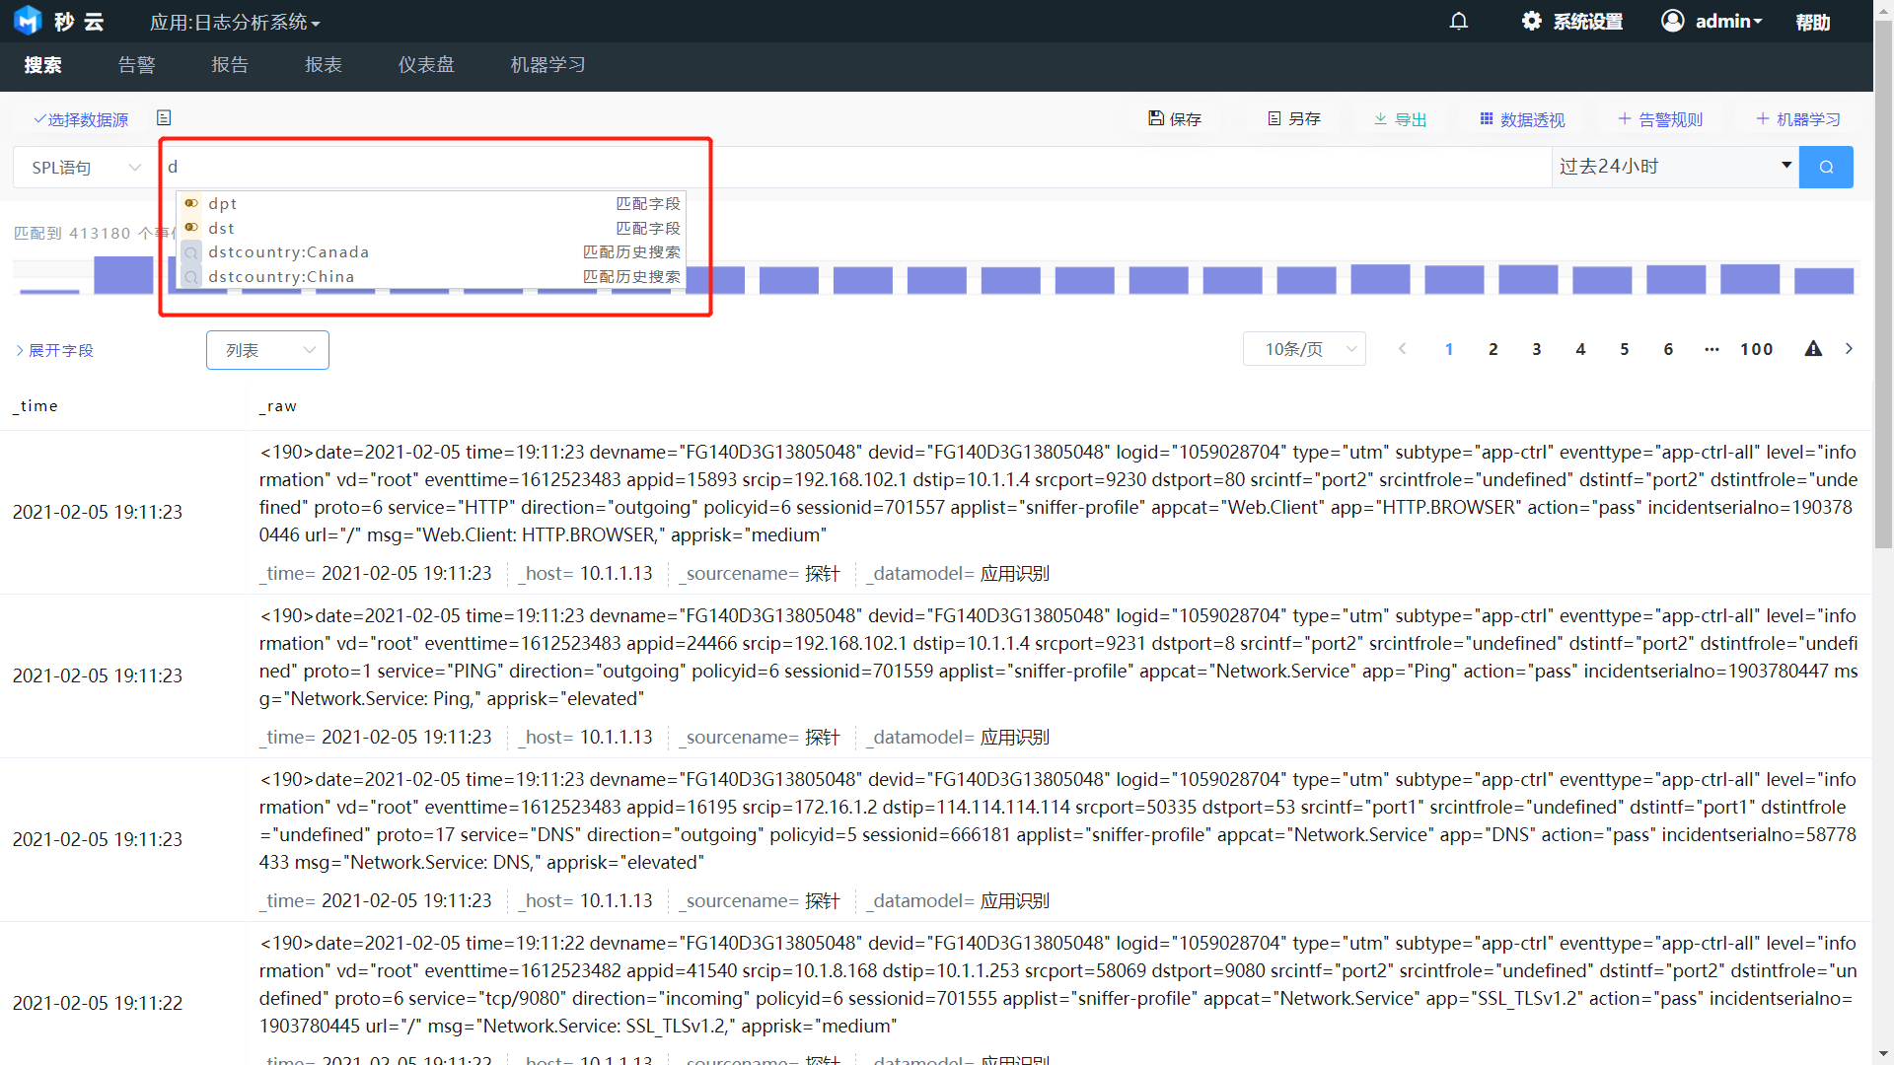1894x1065 pixels.
Task: Click the blue search magnifier button
Action: [x=1825, y=167]
